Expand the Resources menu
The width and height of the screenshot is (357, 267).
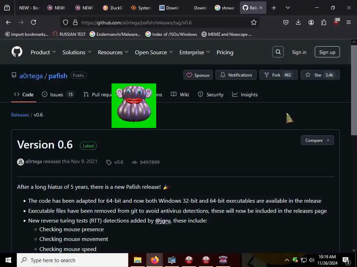coord(113,52)
